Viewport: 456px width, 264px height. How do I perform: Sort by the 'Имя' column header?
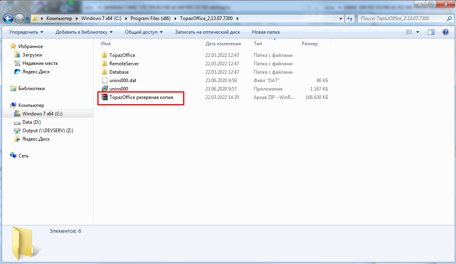pos(105,44)
